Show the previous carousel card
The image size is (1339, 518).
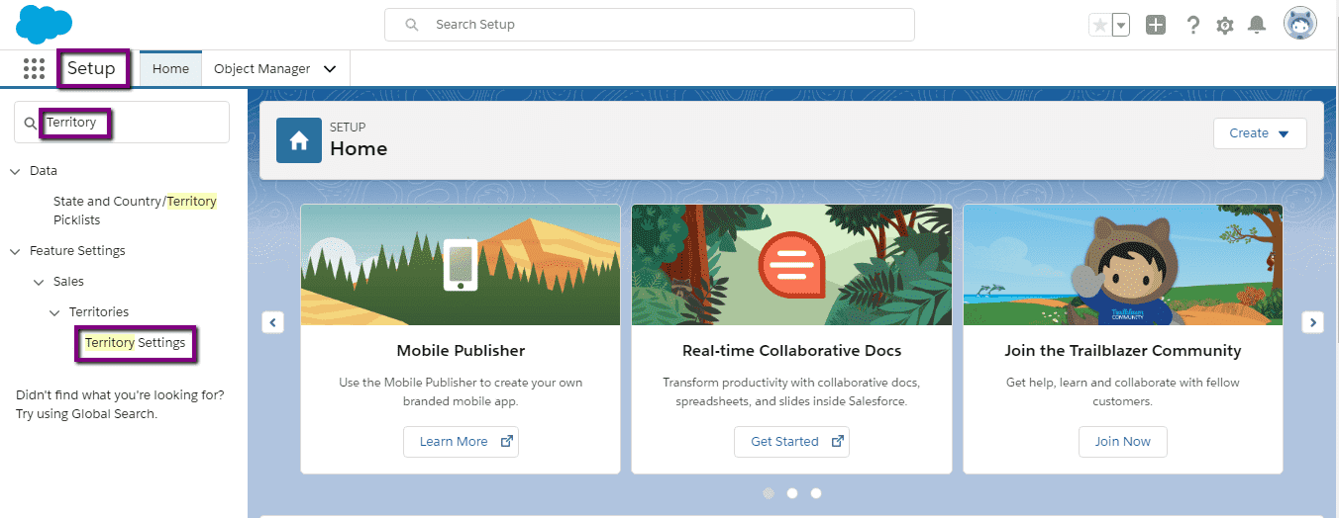(x=273, y=322)
